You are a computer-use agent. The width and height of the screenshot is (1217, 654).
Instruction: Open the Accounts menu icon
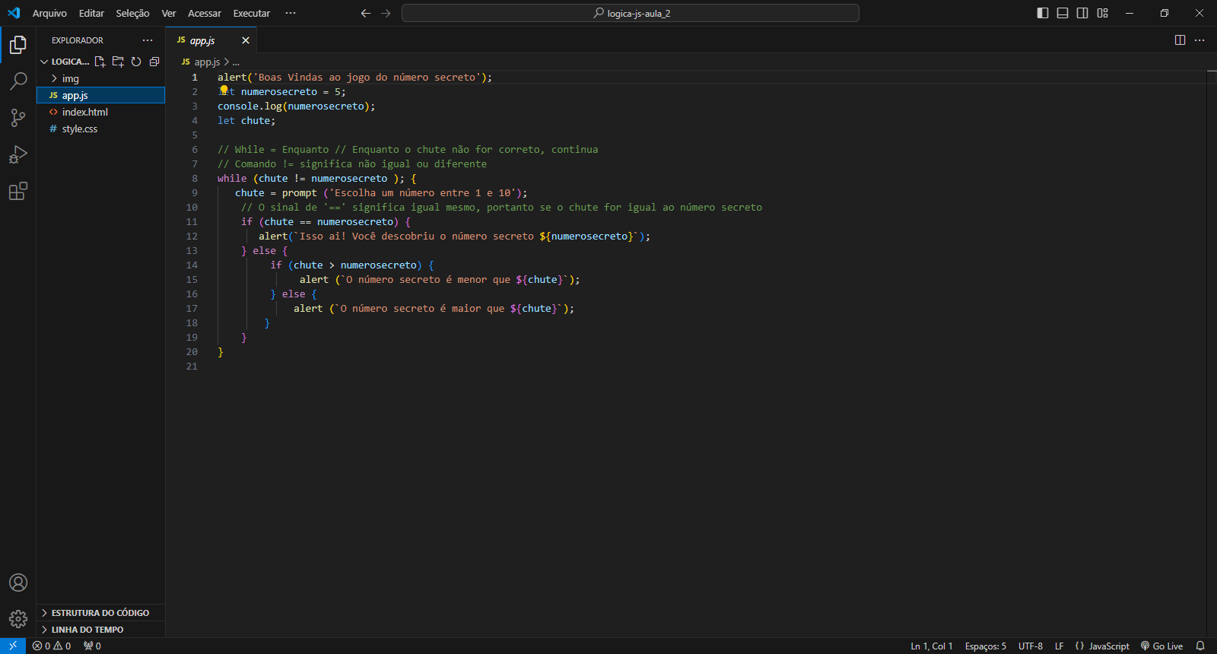pos(18,583)
